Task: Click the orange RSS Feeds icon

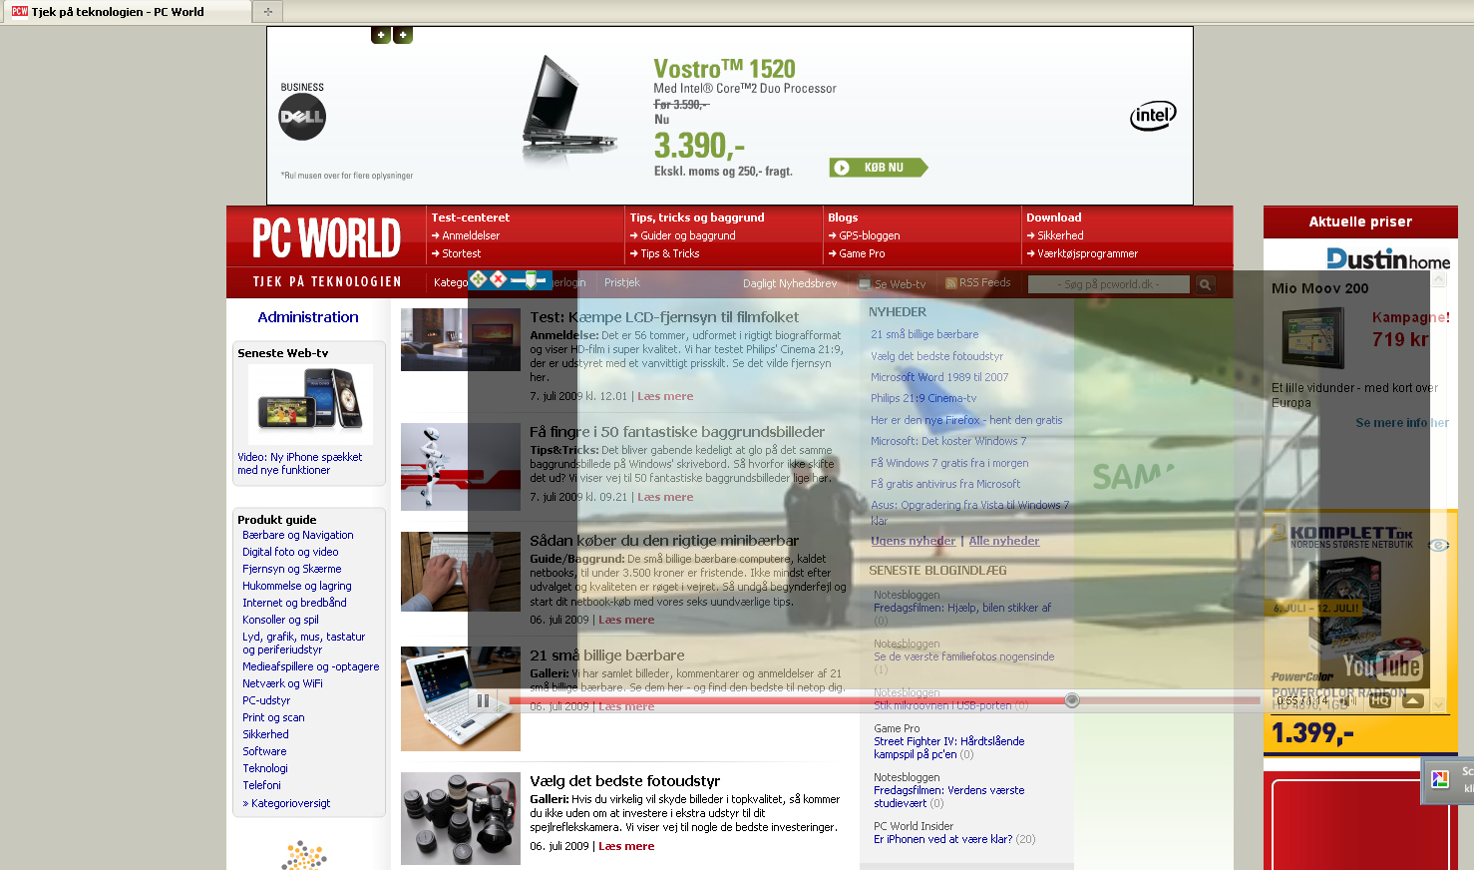Action: pos(951,283)
